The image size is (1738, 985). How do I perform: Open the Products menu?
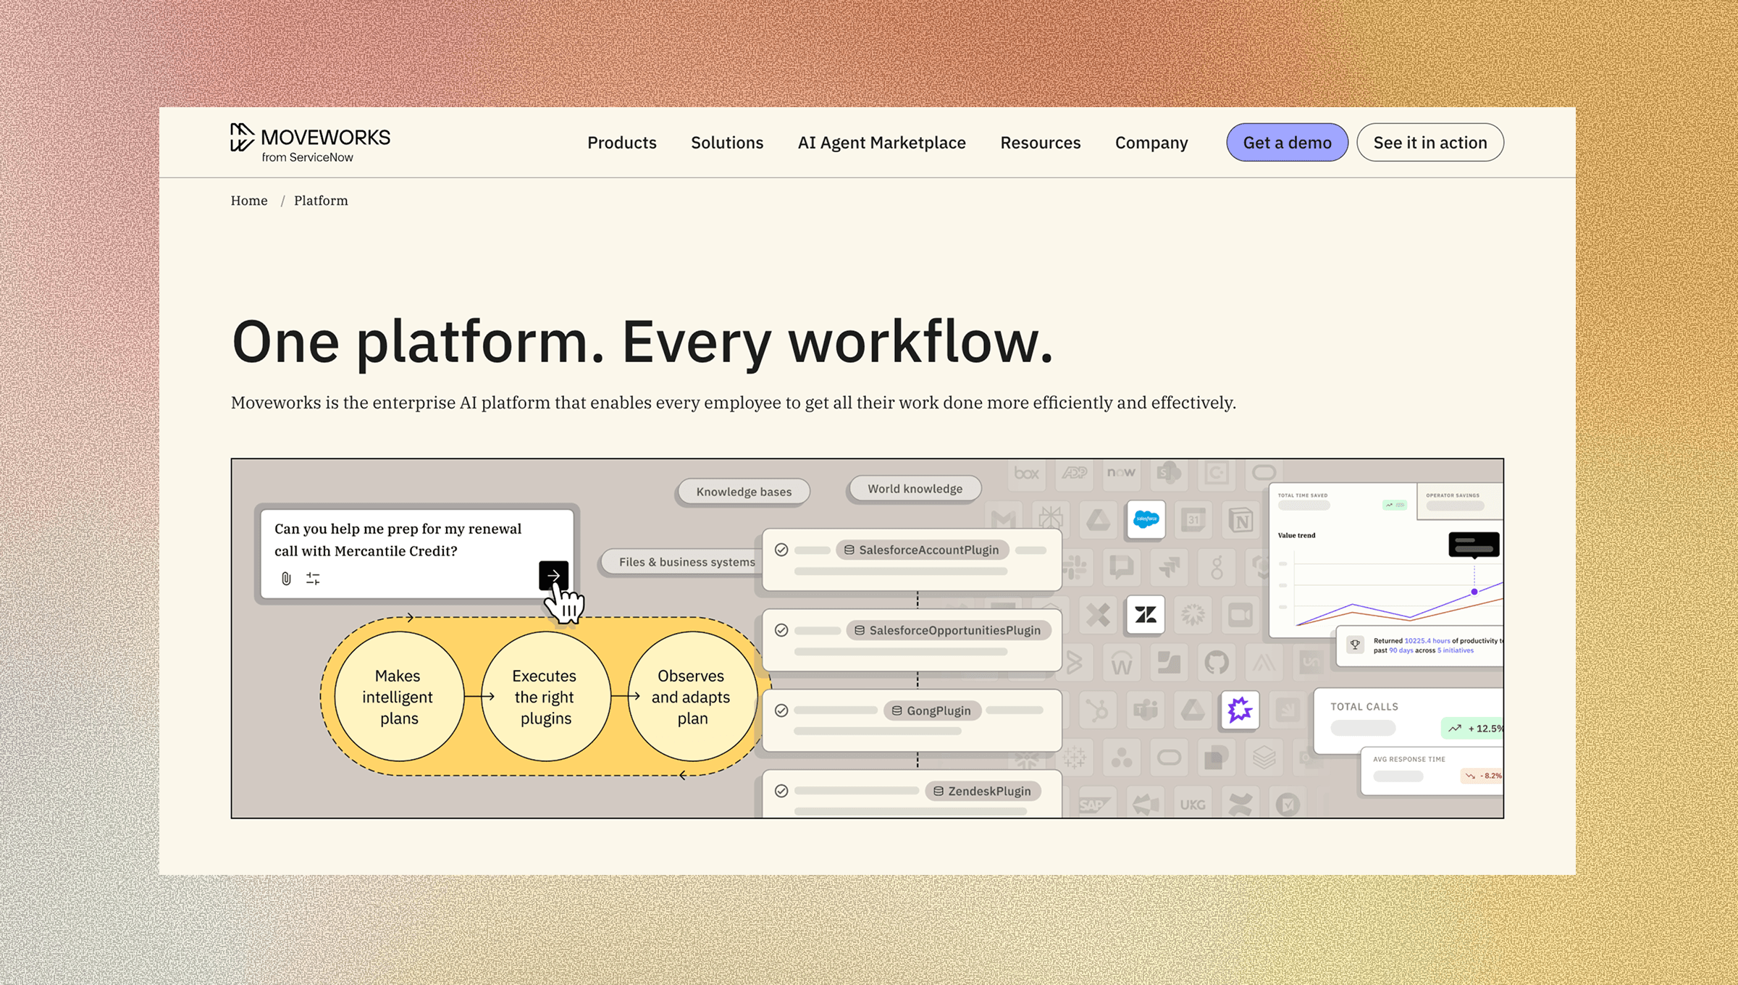click(621, 143)
